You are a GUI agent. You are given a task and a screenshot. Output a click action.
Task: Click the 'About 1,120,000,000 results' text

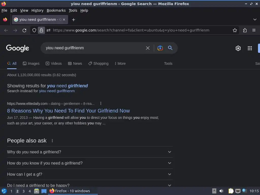[41, 75]
